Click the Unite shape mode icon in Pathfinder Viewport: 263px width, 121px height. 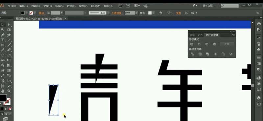[192, 44]
